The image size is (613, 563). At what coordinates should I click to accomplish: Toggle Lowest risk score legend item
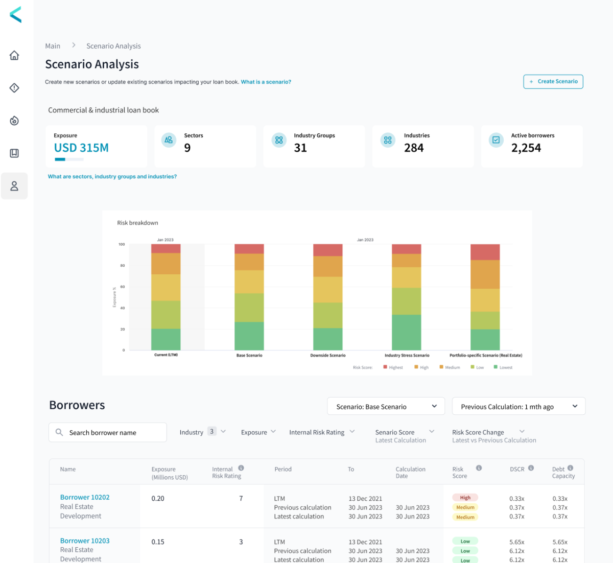[503, 367]
